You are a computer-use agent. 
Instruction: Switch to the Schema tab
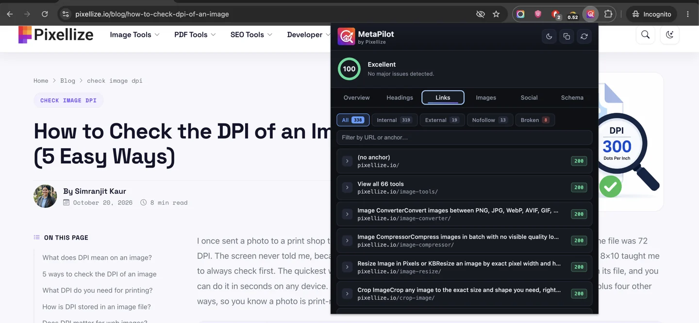(572, 97)
